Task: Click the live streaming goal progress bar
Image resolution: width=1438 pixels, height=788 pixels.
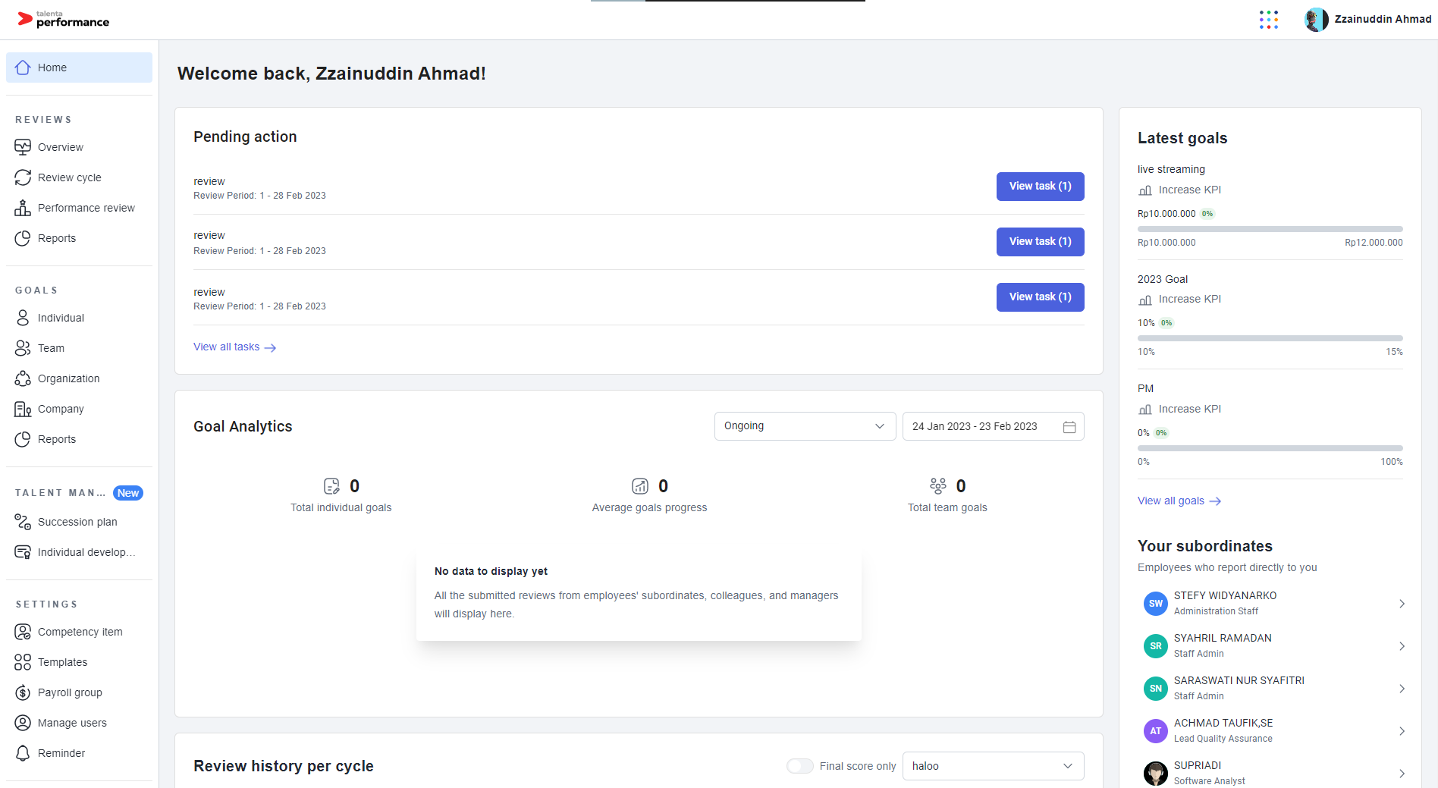Action: click(1270, 229)
